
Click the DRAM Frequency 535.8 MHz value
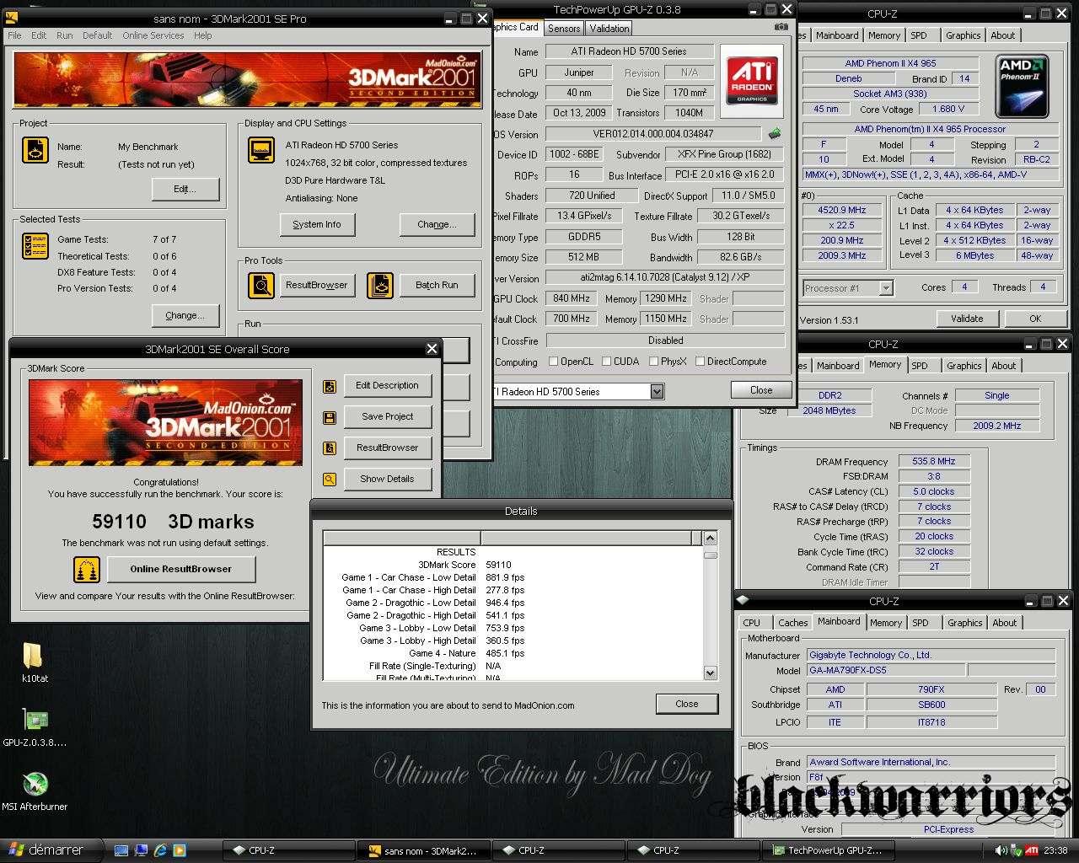tap(934, 461)
